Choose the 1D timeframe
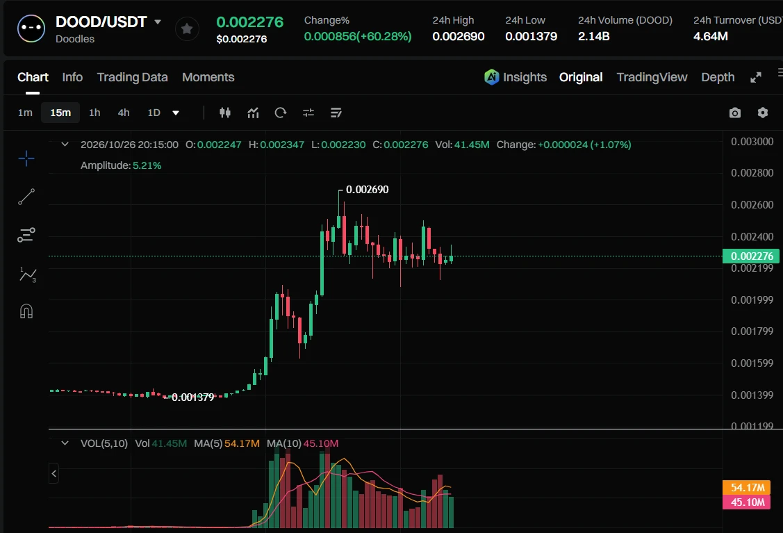 154,113
